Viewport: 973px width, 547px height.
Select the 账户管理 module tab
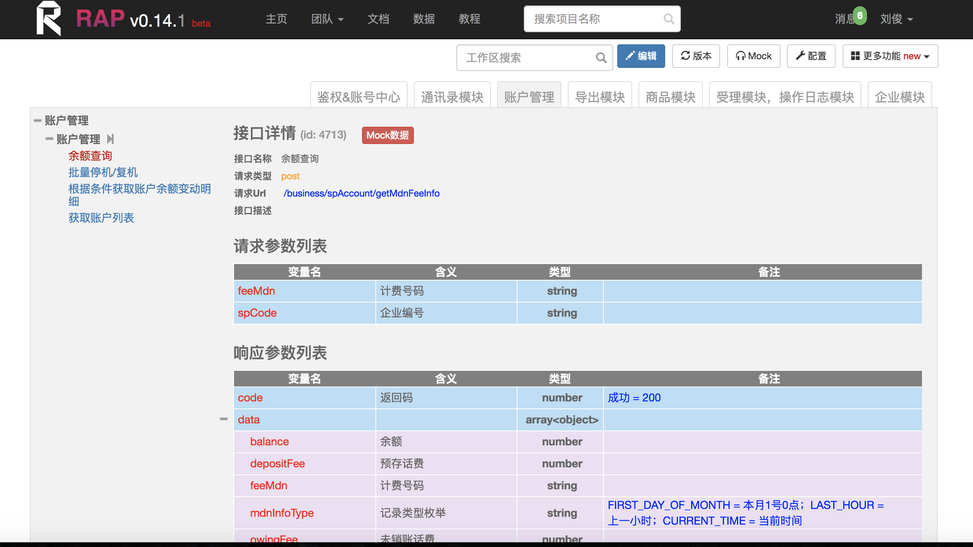coord(529,95)
